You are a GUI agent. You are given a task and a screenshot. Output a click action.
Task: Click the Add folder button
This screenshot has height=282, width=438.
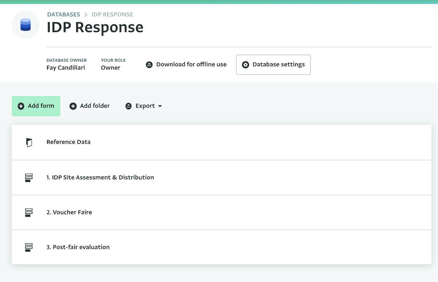click(x=90, y=106)
